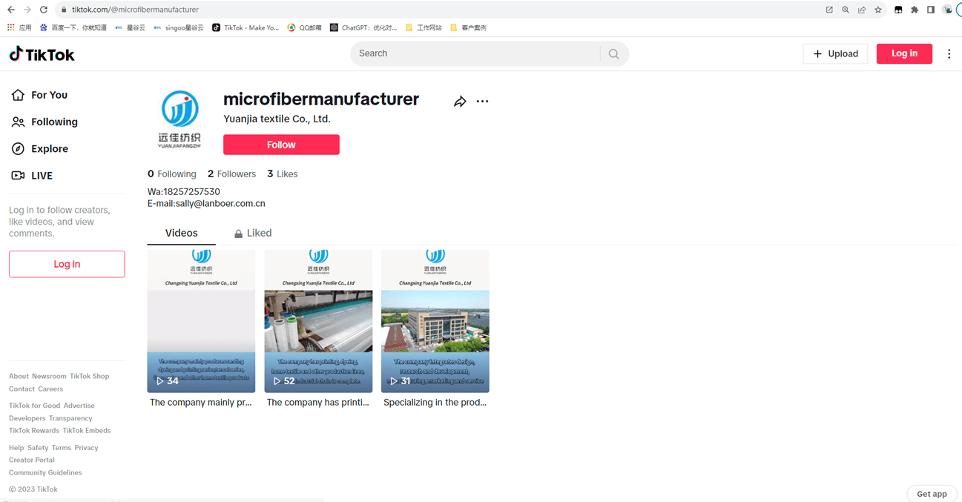Viewport: 962px width, 502px height.
Task: Open the Creator Portal link
Action: point(32,460)
